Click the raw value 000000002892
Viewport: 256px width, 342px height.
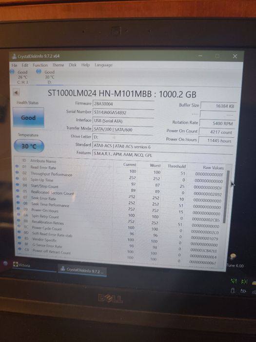pyautogui.click(x=207, y=194)
